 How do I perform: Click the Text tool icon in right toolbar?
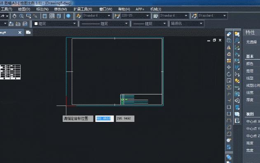coord(237,87)
